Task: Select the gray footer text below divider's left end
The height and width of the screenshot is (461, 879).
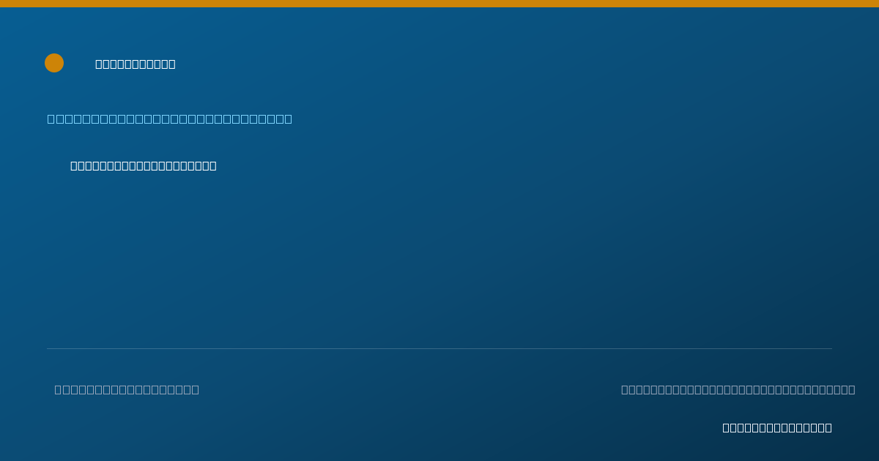Action: click(127, 389)
